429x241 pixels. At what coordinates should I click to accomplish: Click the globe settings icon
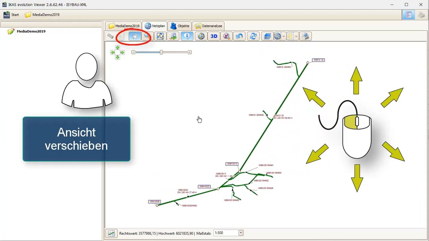pos(278,36)
